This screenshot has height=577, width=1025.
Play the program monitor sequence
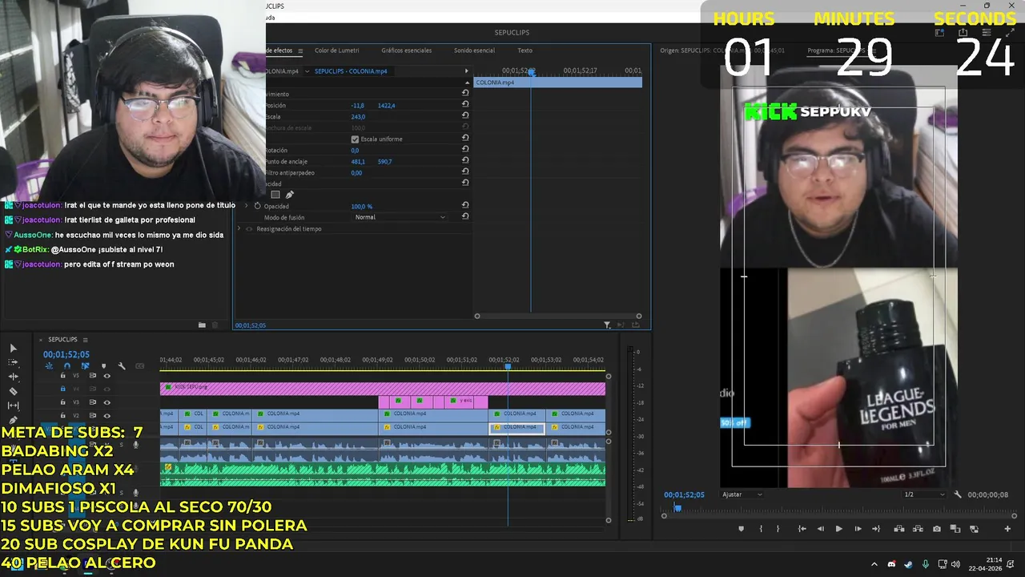point(839,529)
